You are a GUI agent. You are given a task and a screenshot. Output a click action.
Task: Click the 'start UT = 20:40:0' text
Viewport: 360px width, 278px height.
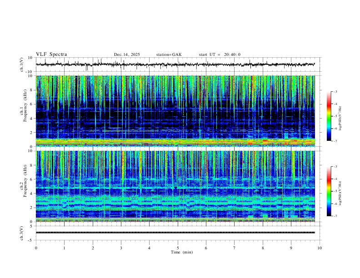[220, 55]
